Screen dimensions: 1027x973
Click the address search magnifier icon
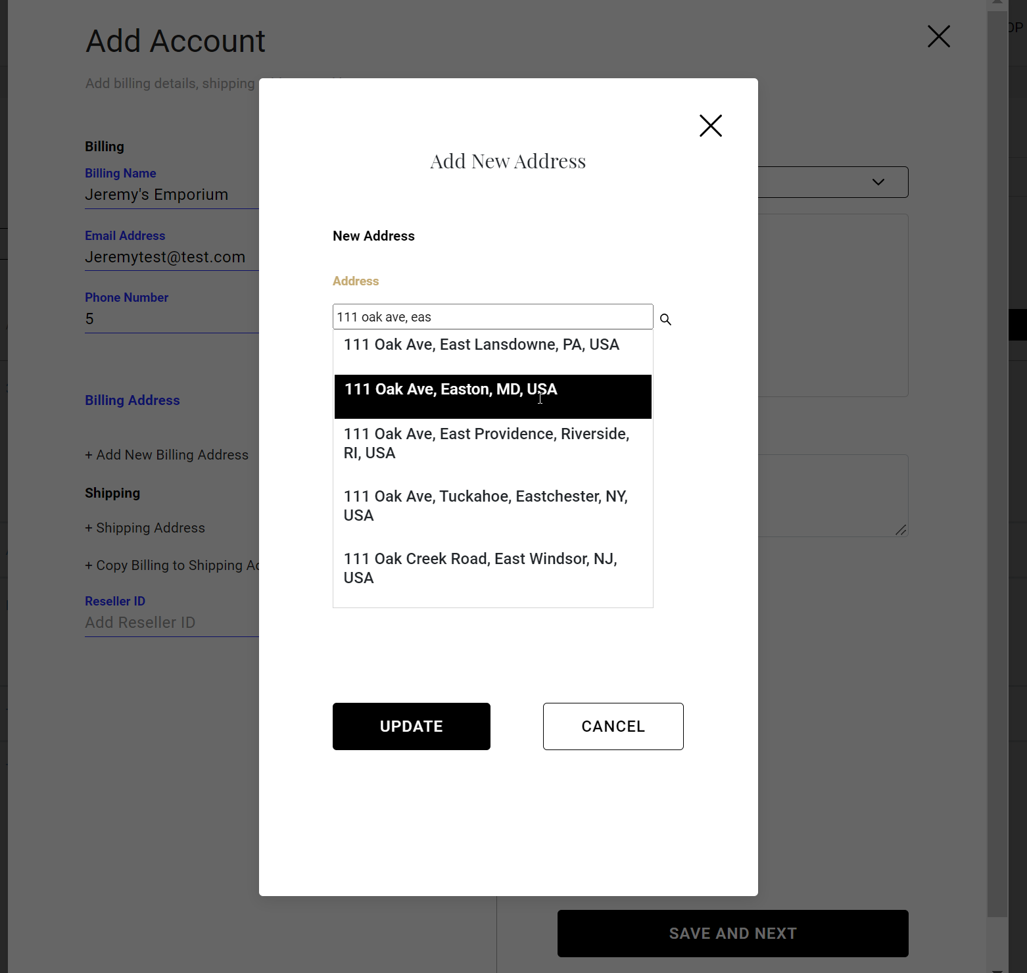click(x=665, y=320)
